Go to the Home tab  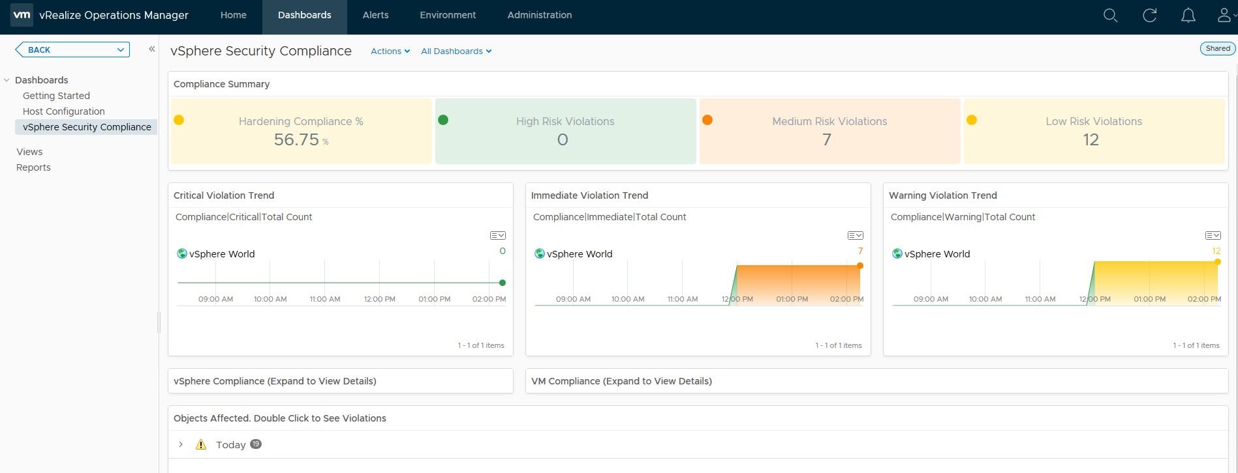[234, 15]
